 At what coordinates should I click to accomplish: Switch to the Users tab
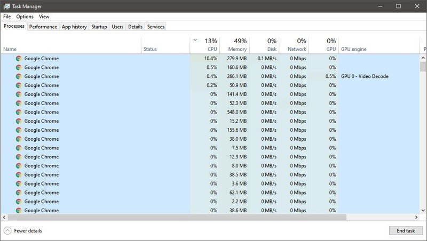coord(117,27)
